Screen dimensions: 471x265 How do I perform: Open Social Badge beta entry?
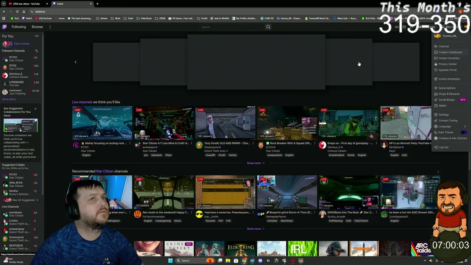[x=450, y=100]
